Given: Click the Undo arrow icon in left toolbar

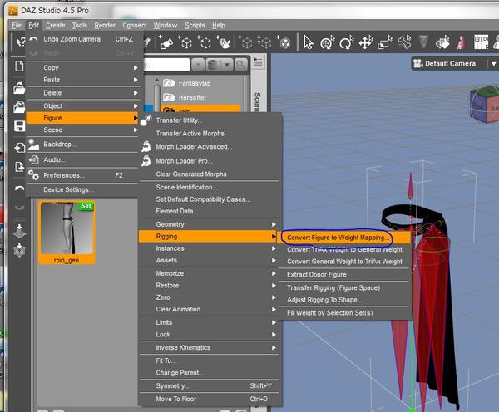Looking at the screenshot, I should point(19,189).
